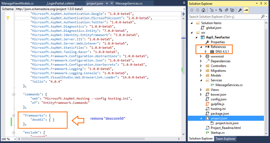Expand the Views folder
The height and width of the screenshot is (143, 270).
point(201,90)
